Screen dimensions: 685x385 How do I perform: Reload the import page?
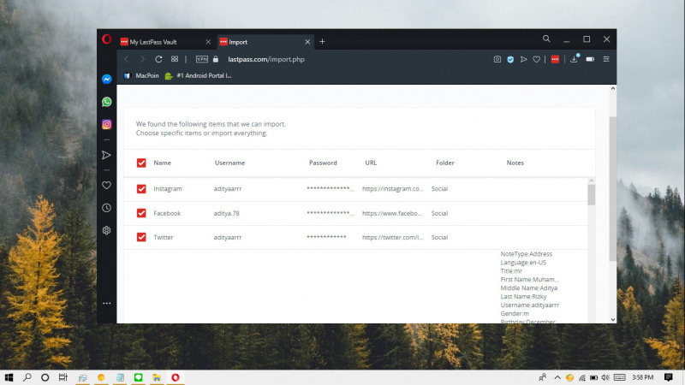click(158, 59)
